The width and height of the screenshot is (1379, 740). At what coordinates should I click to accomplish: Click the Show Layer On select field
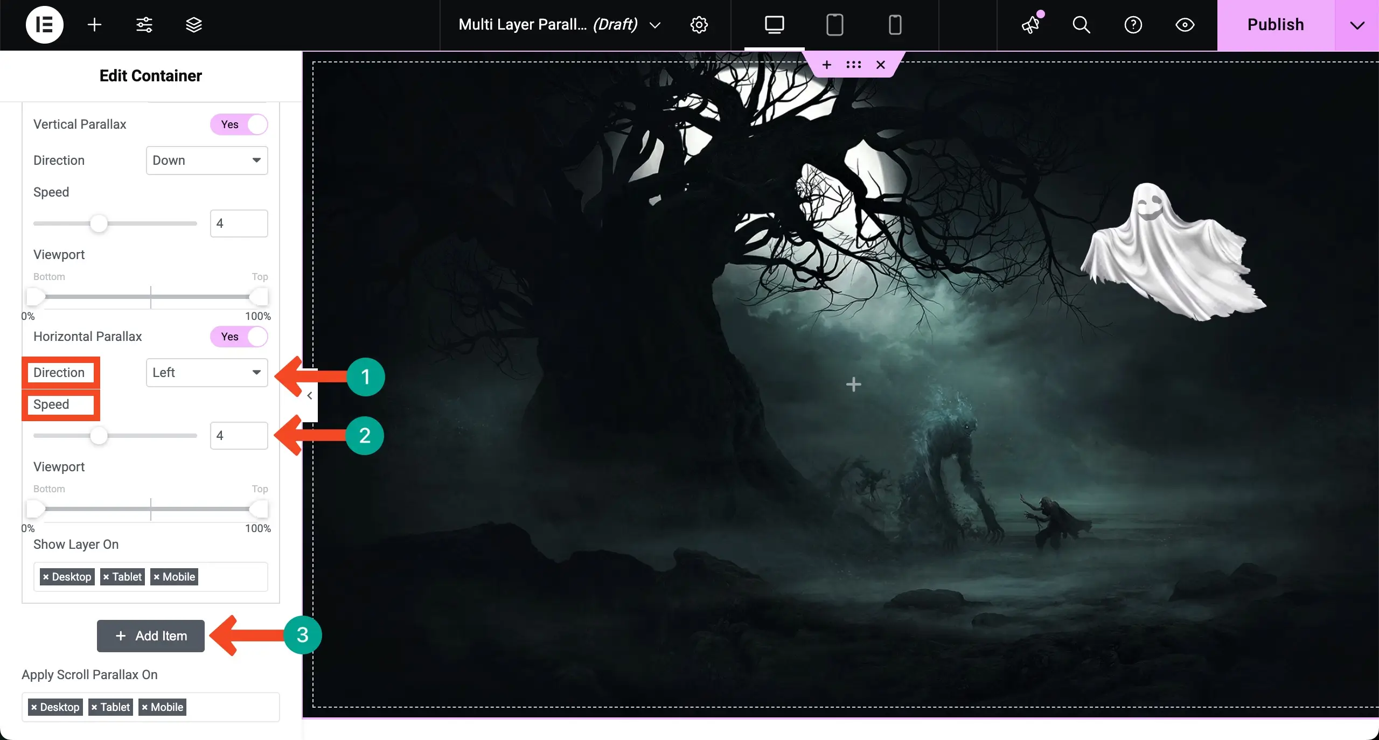[x=151, y=577]
